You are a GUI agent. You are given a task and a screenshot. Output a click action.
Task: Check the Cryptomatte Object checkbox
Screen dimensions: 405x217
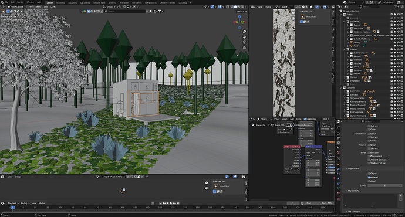(369, 174)
